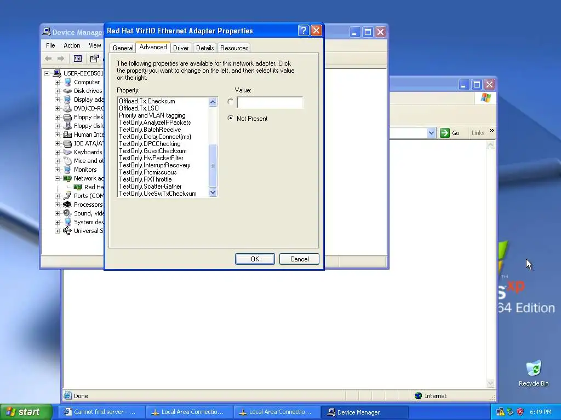Expand the Links toolbar chevron in browser

pyautogui.click(x=492, y=131)
